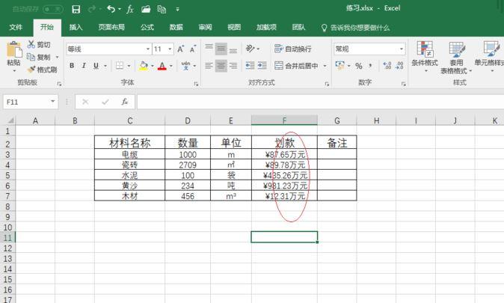Viewport: 504px width, 303px height.
Task: Toggle Italic formatting
Action: [84, 66]
